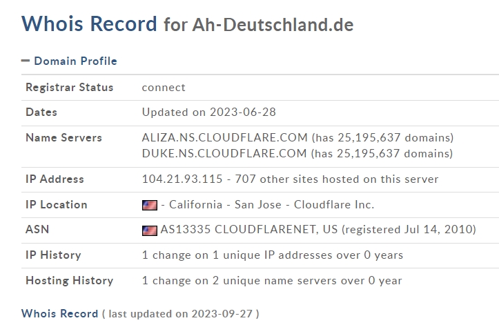The image size is (499, 325).
Task: Select the IP address 104.21.93.115
Action: click(x=182, y=179)
